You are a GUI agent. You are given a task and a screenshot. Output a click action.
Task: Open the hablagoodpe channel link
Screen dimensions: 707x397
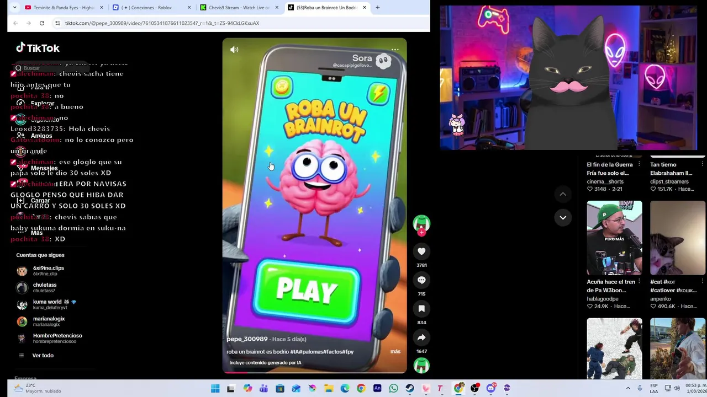[603, 299]
